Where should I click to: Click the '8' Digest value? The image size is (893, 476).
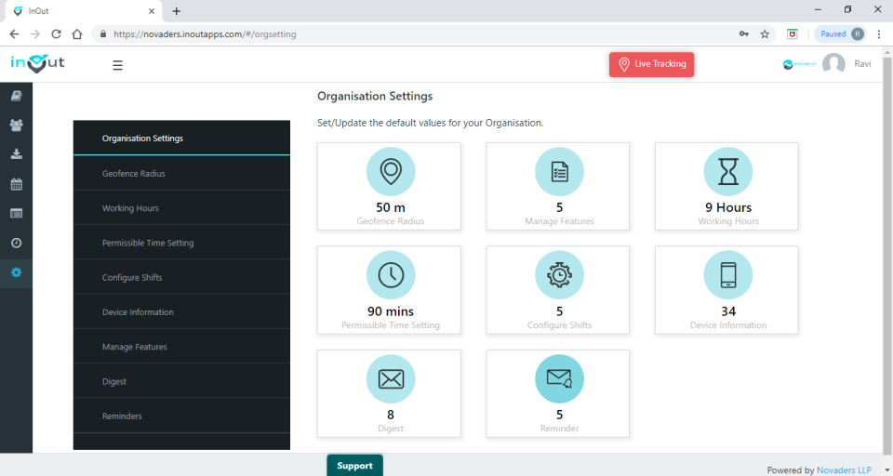391,415
